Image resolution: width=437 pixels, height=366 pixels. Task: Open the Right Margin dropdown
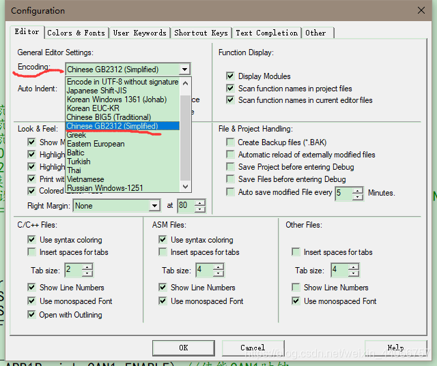tap(154, 206)
